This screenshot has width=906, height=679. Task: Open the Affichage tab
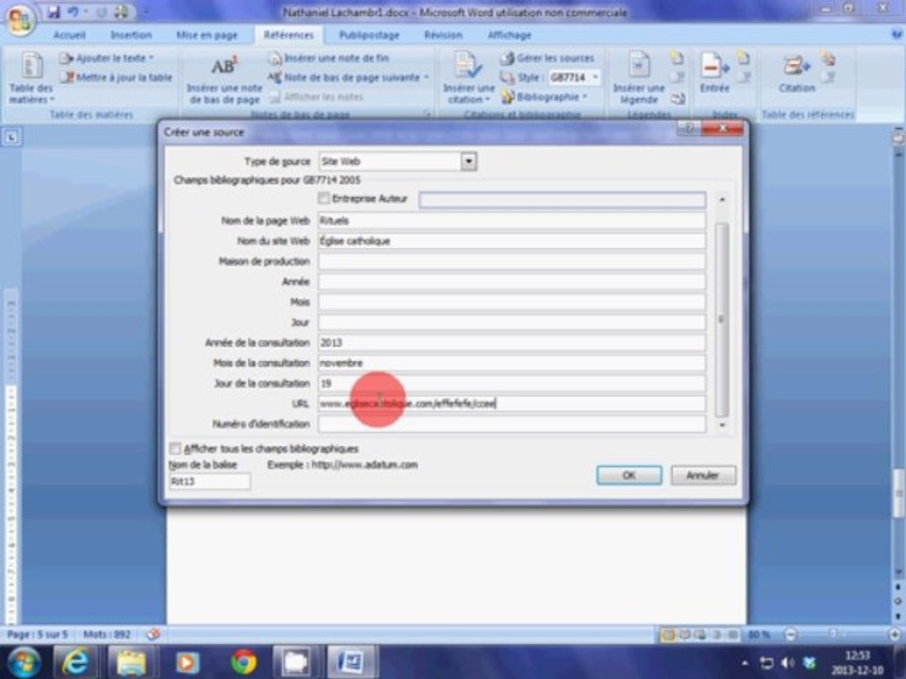(509, 35)
